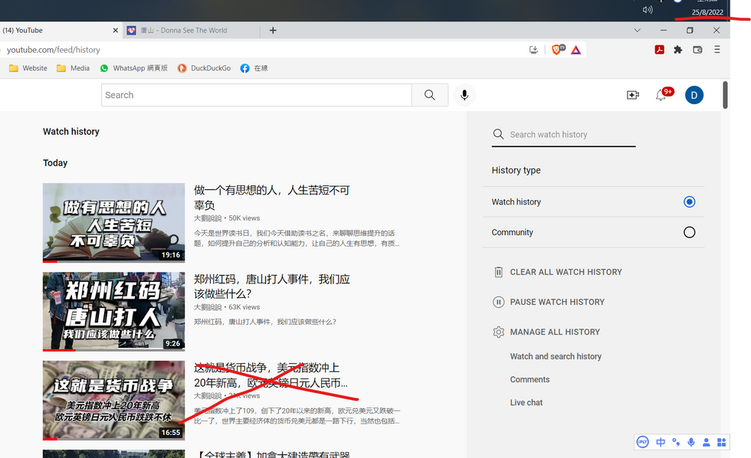Click the iFly input method logo
Viewport: 751px width, 458px height.
[x=643, y=442]
